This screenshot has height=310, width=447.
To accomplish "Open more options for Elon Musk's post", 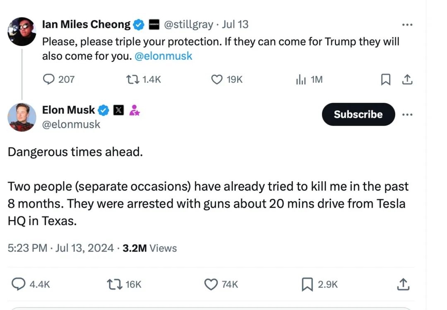I will [x=407, y=115].
